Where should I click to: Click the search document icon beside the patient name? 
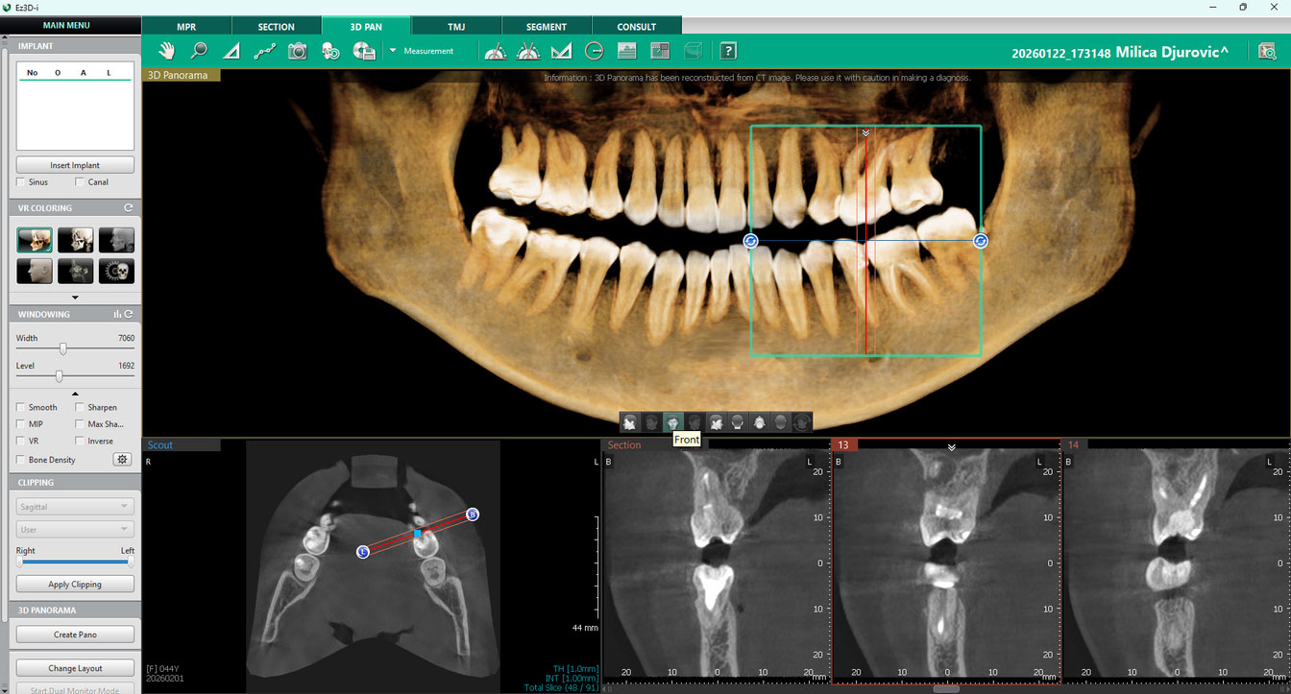point(1267,52)
